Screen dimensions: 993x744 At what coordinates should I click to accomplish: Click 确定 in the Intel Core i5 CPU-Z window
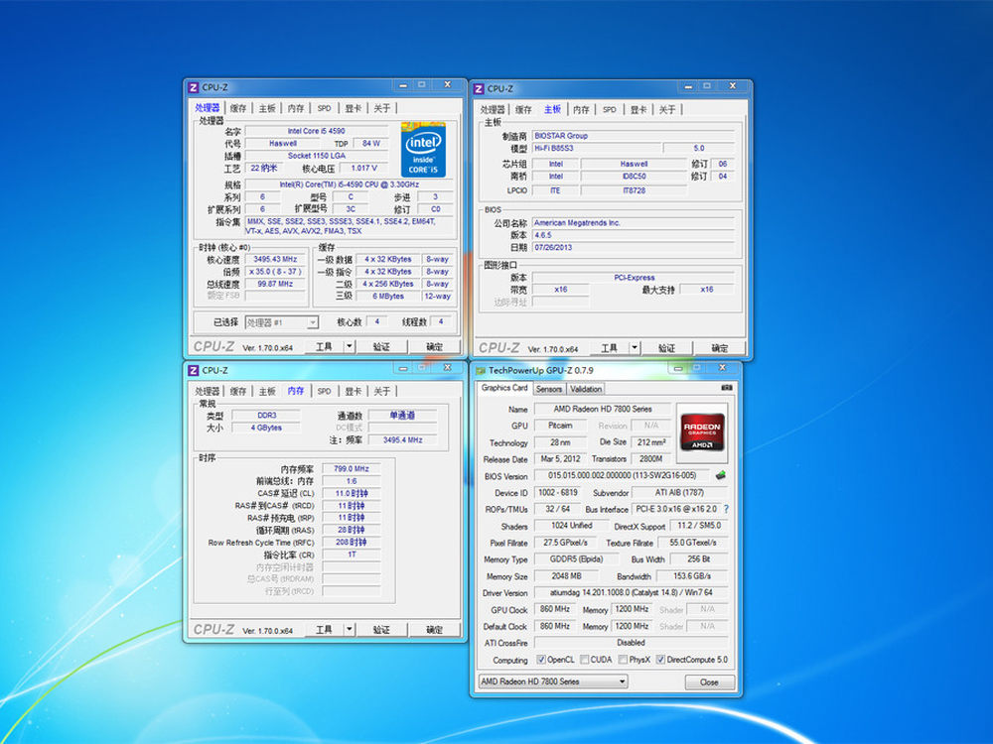(435, 346)
